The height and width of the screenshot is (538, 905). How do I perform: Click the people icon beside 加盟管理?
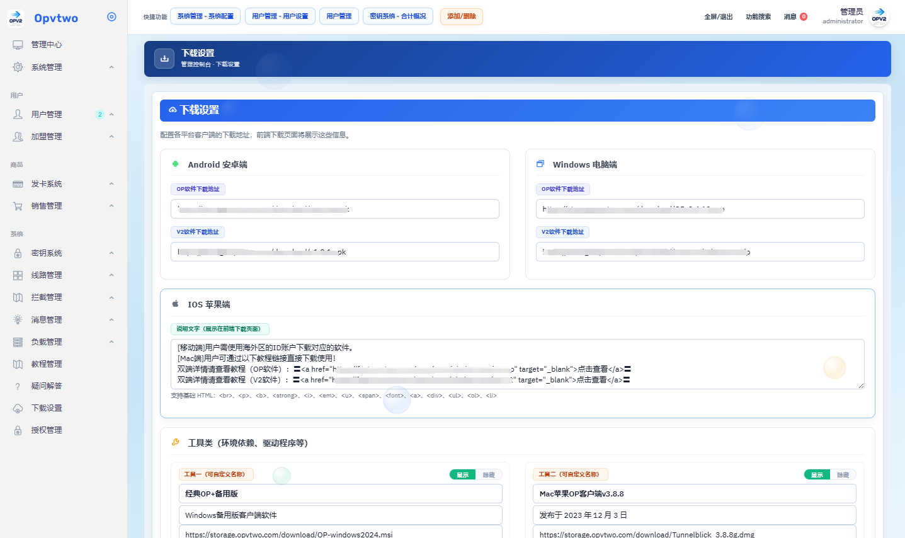tap(18, 137)
